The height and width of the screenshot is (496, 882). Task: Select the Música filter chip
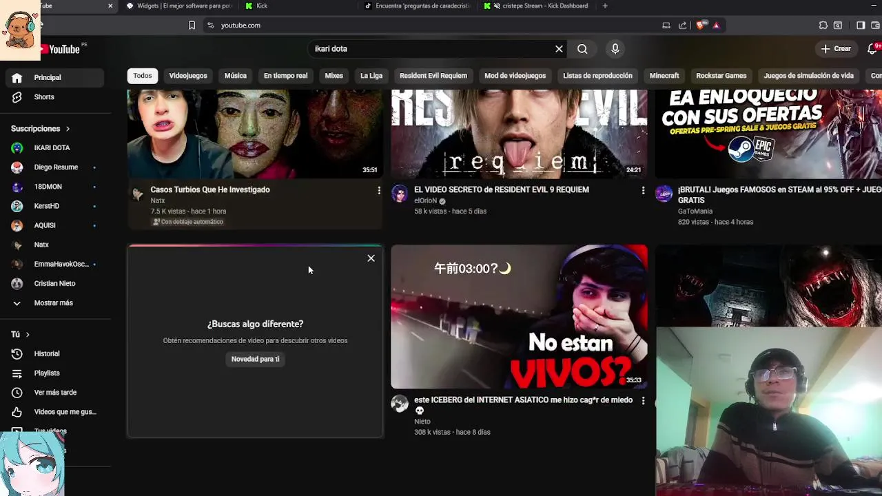point(235,76)
